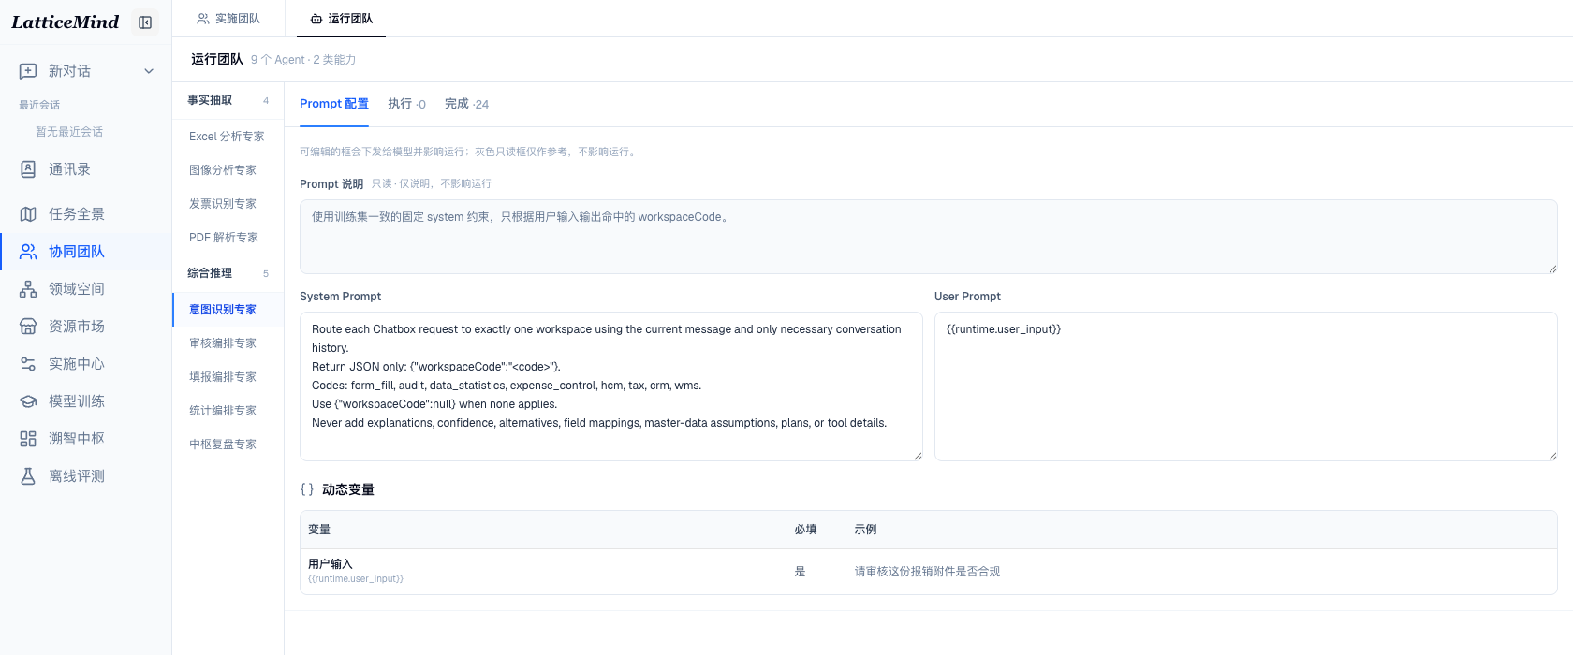Click the LatticeMind logo
The height and width of the screenshot is (655, 1573).
[66, 22]
